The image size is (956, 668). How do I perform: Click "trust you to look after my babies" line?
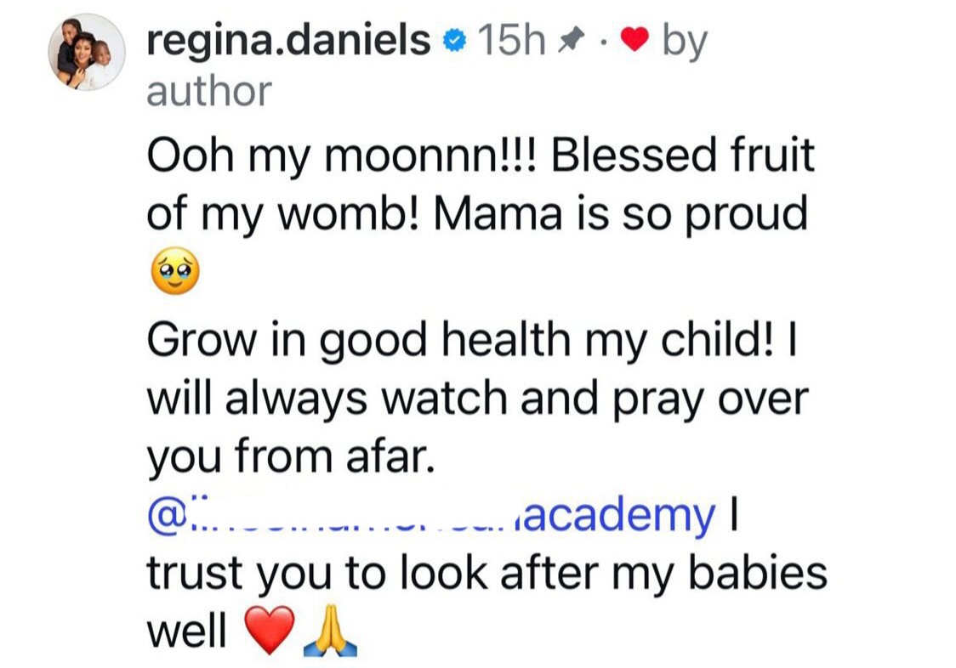487,575
